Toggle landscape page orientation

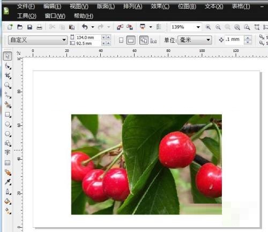[x=131, y=40]
